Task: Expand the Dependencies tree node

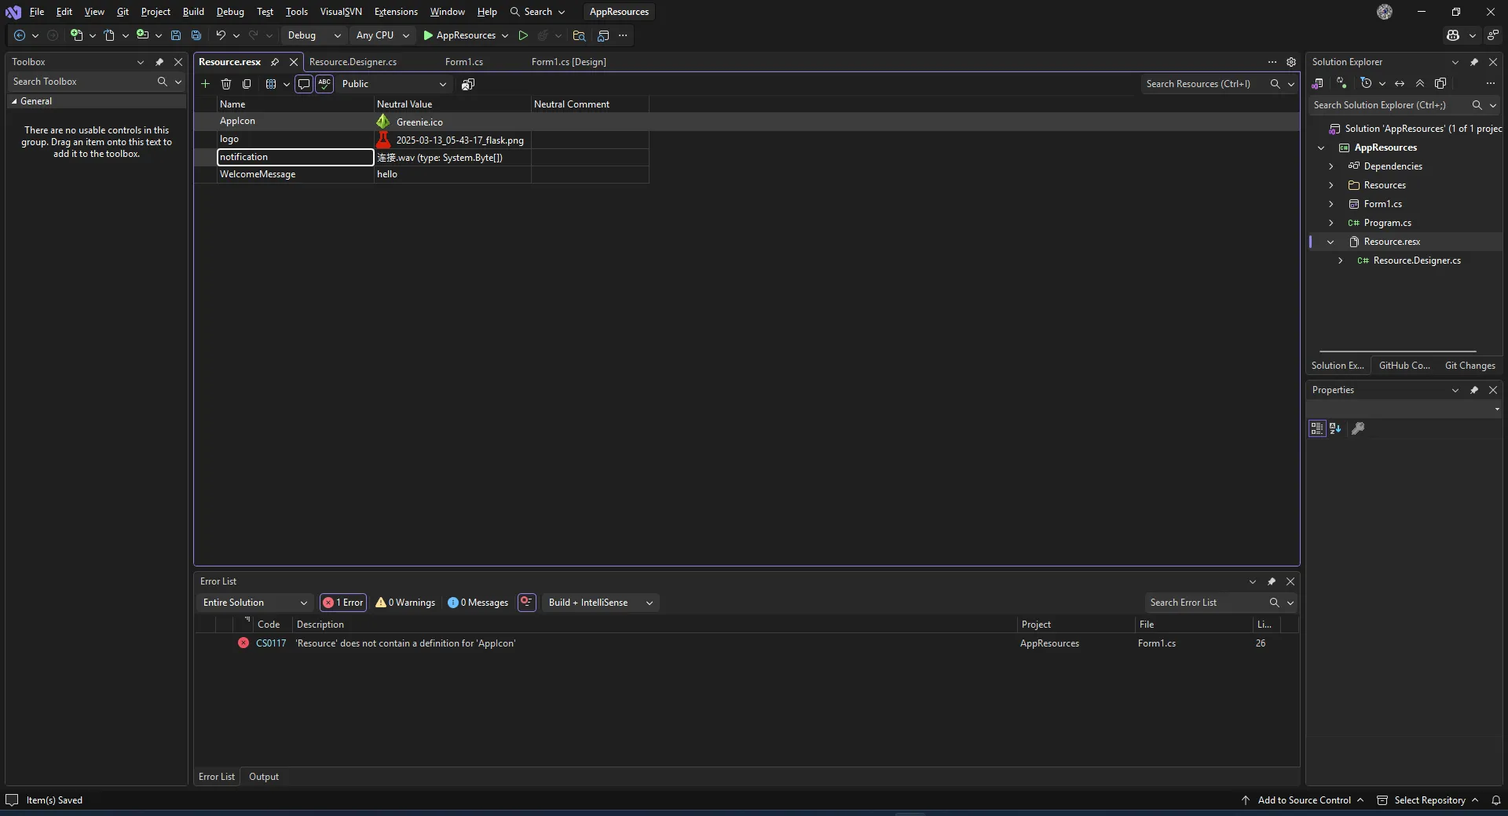Action: coord(1331,166)
